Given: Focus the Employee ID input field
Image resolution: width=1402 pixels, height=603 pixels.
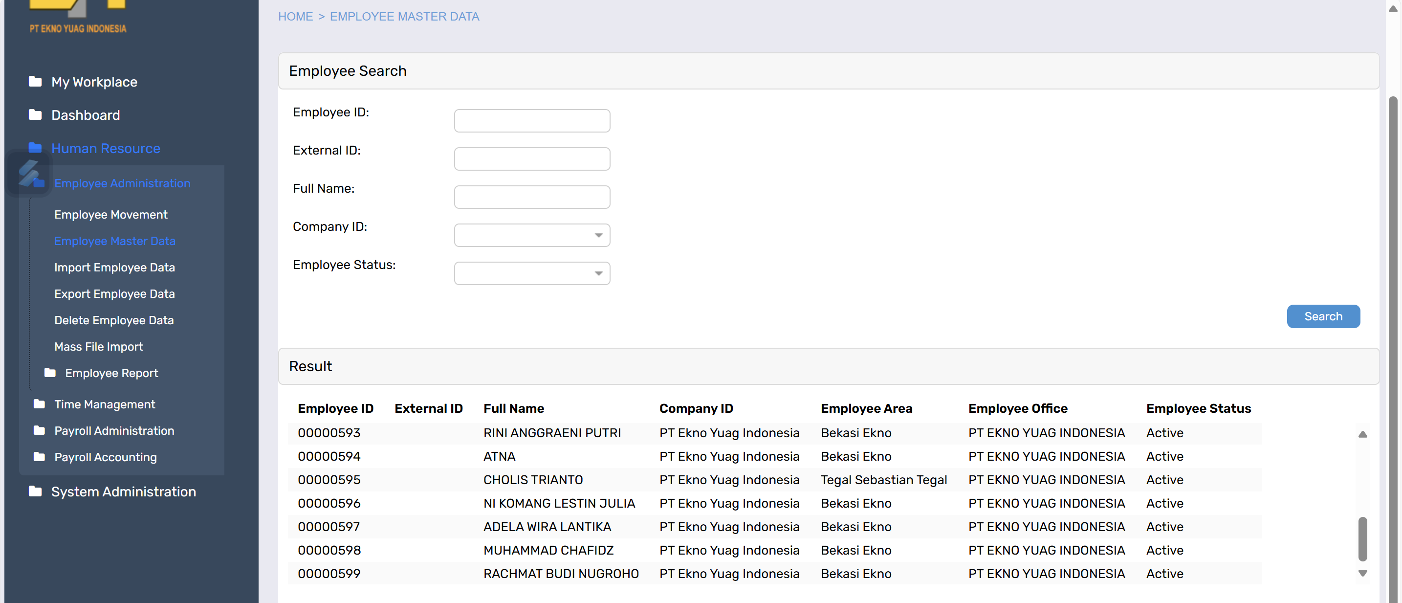Looking at the screenshot, I should pos(532,121).
